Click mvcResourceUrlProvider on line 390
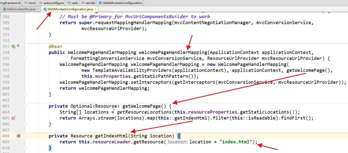The height and width of the screenshot is (153, 348). pos(111,29)
